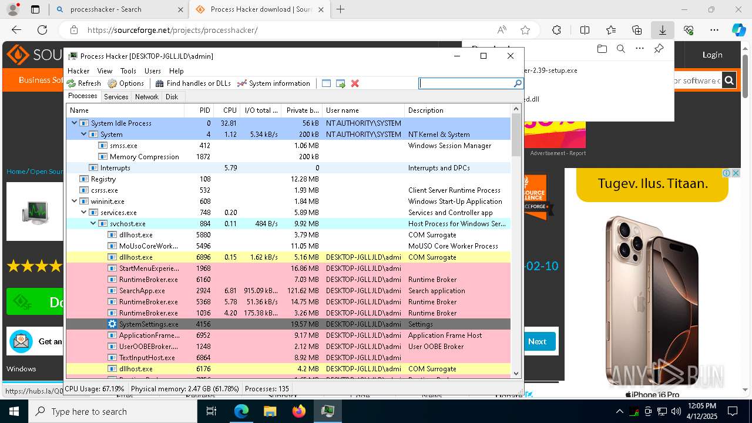This screenshot has height=423, width=752.
Task: Click the process list scroll down arrow
Action: click(516, 372)
